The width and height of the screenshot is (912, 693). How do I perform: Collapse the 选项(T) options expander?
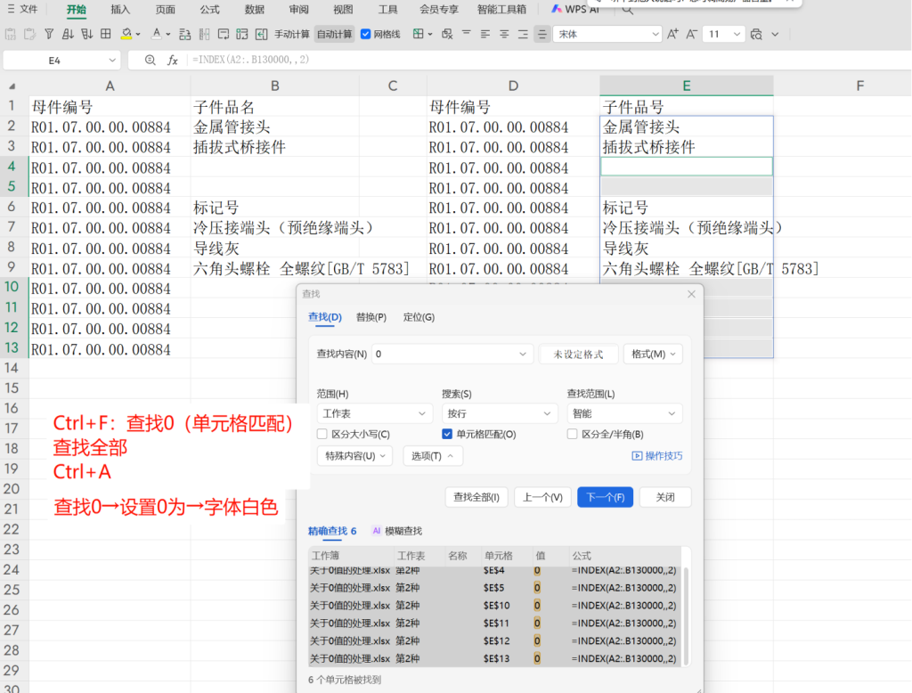coord(433,455)
